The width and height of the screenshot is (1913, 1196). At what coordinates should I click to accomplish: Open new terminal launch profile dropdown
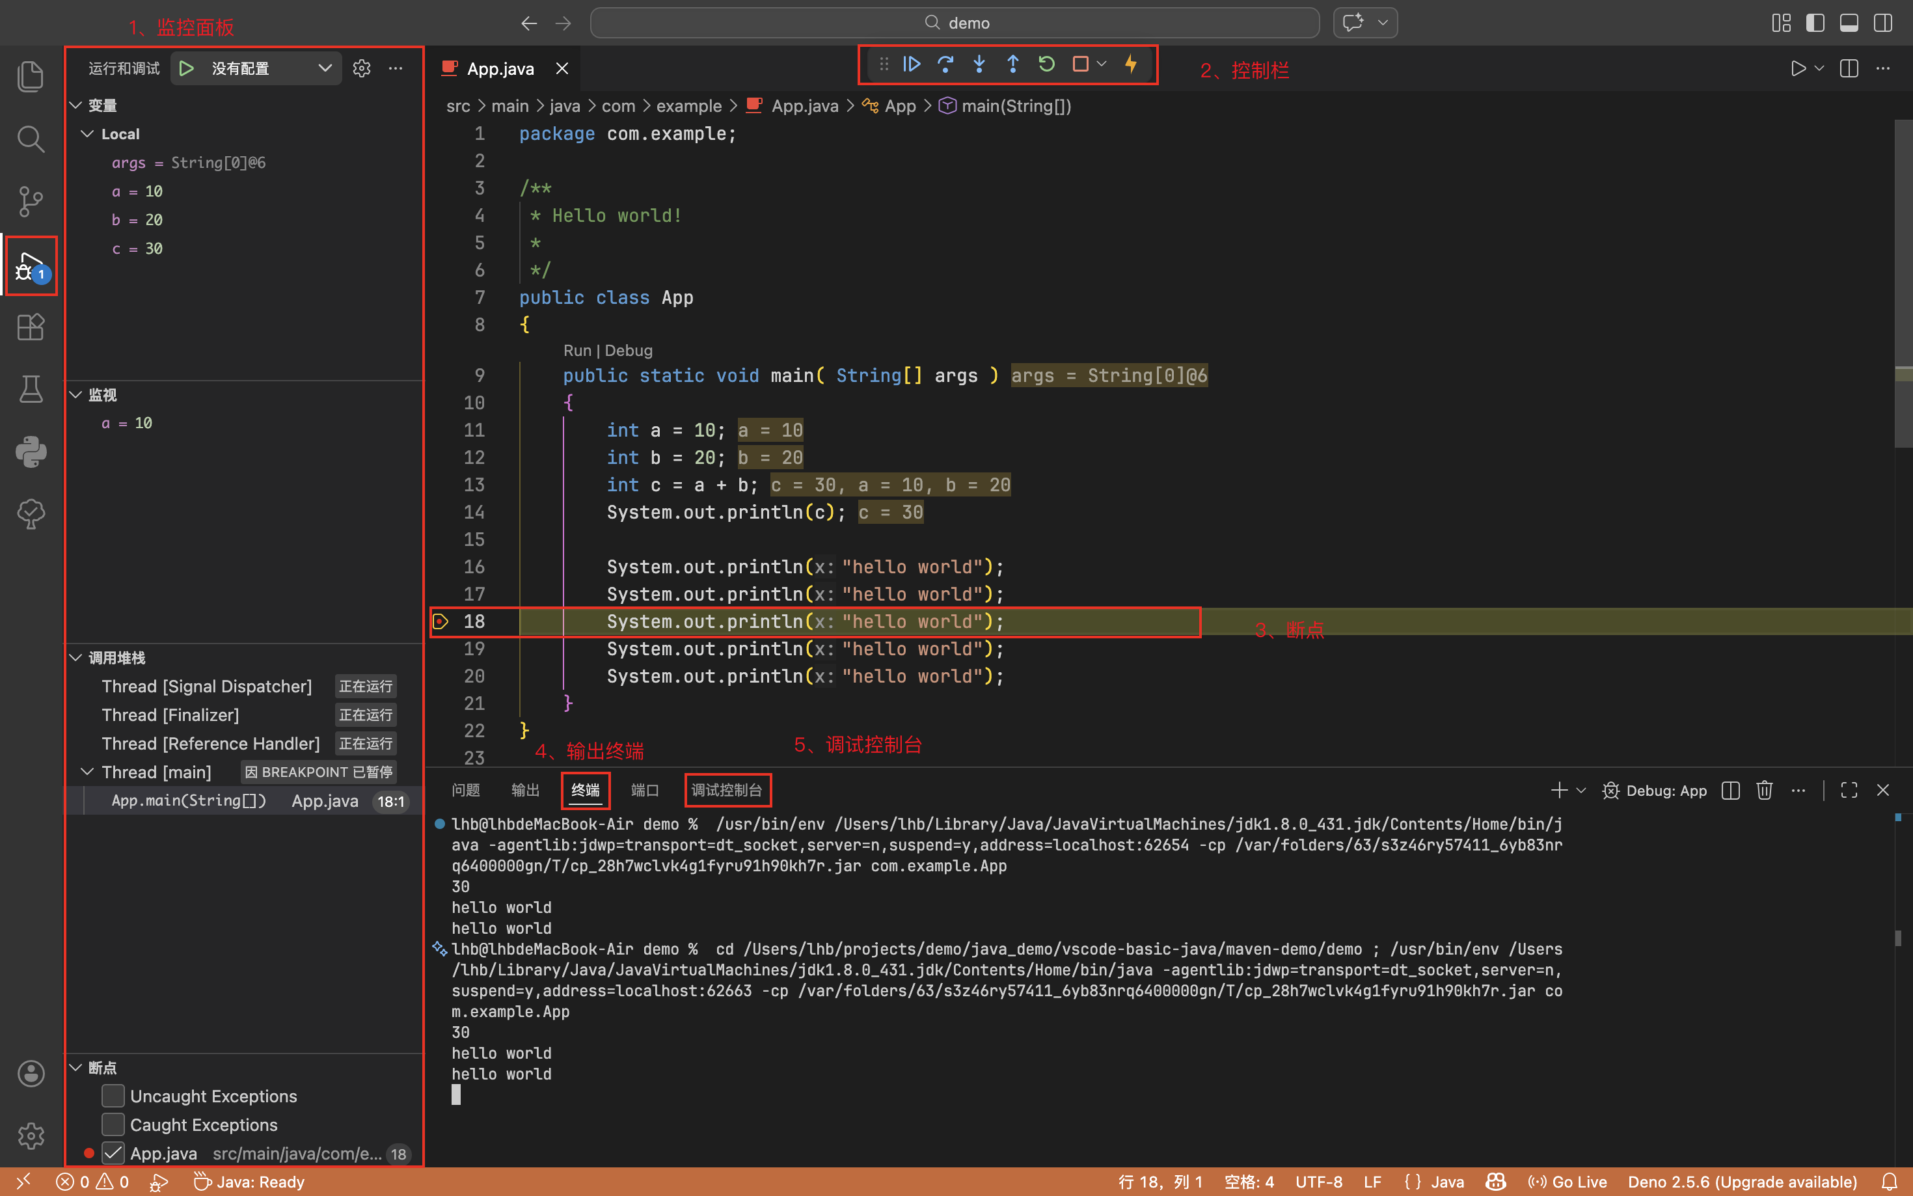[x=1581, y=790]
